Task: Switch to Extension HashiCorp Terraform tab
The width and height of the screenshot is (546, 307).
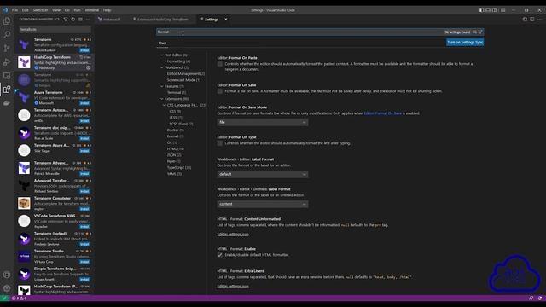Action: [x=161, y=20]
